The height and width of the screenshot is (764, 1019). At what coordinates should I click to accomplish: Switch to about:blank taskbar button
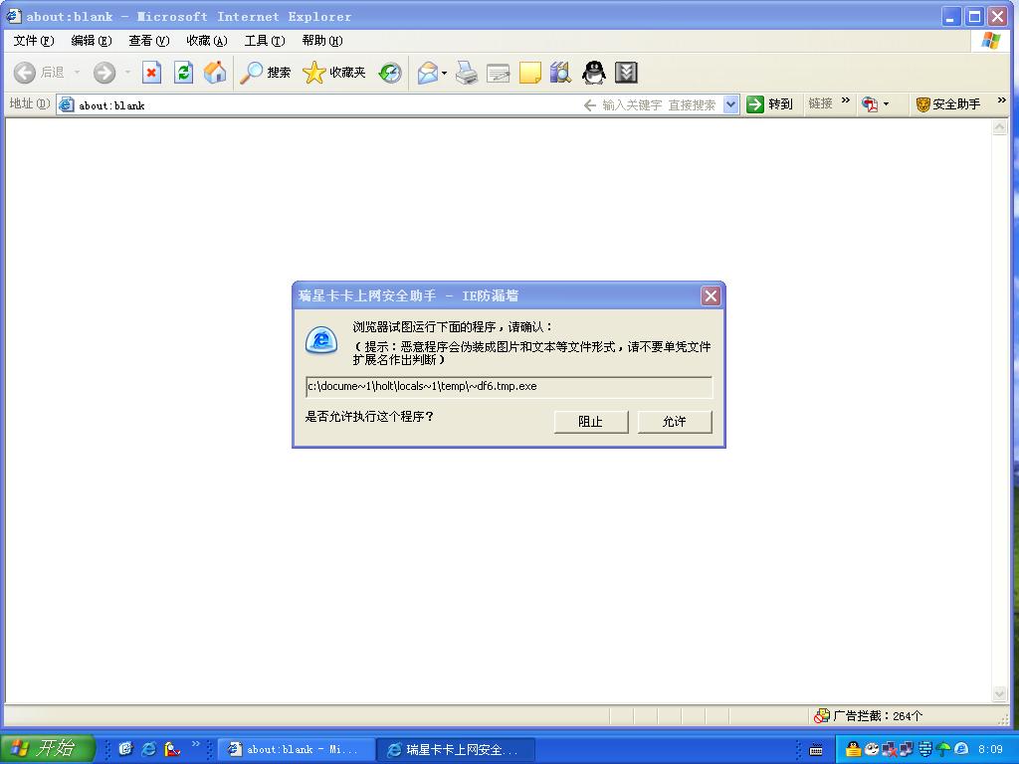pyautogui.click(x=297, y=749)
